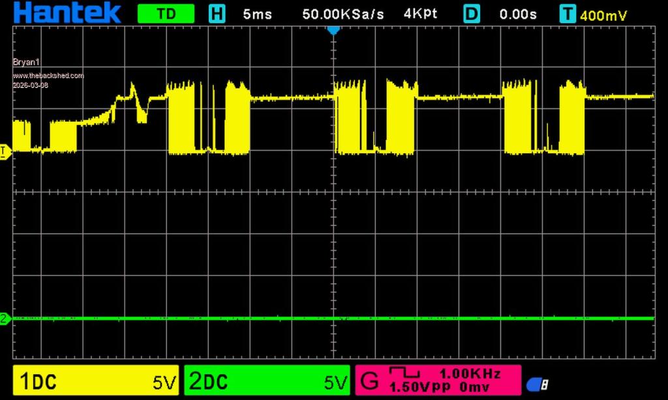Click the 1.00KHz generator frequency readout
The image size is (668, 400).
tap(470, 374)
